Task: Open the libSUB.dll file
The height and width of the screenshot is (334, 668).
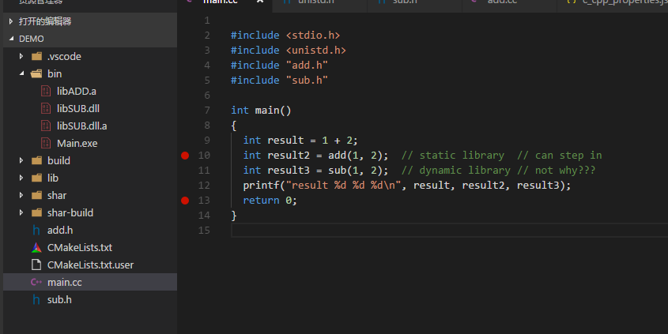Action: point(78,108)
